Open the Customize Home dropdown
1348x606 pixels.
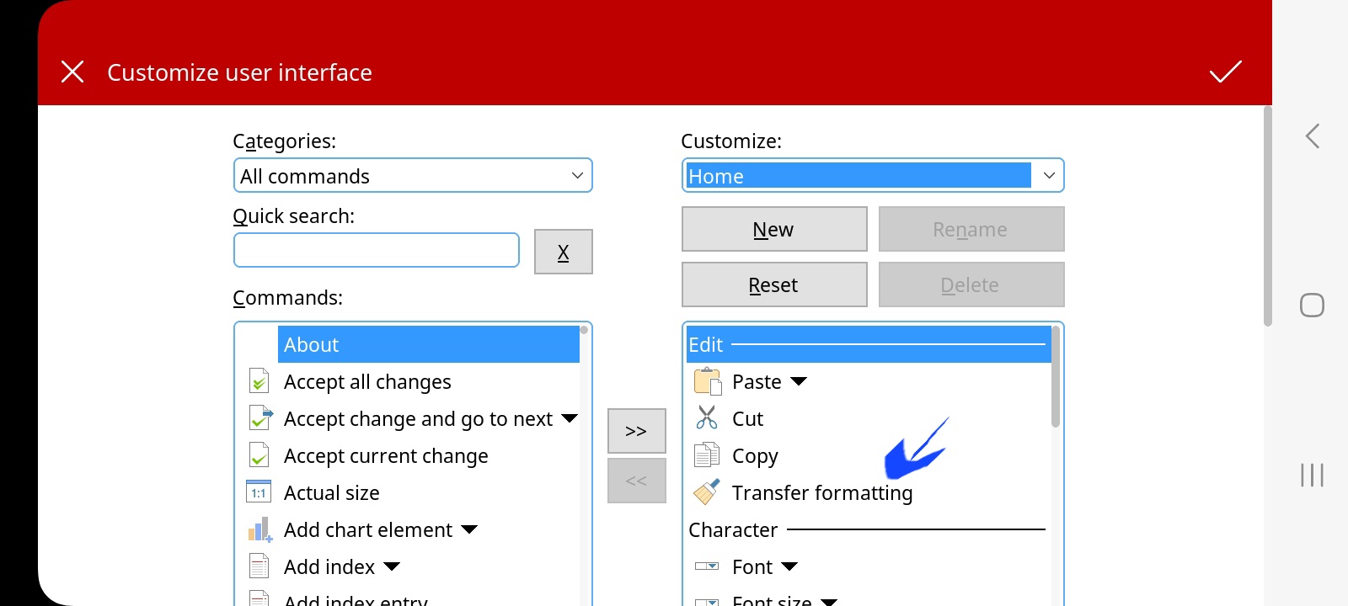click(873, 176)
